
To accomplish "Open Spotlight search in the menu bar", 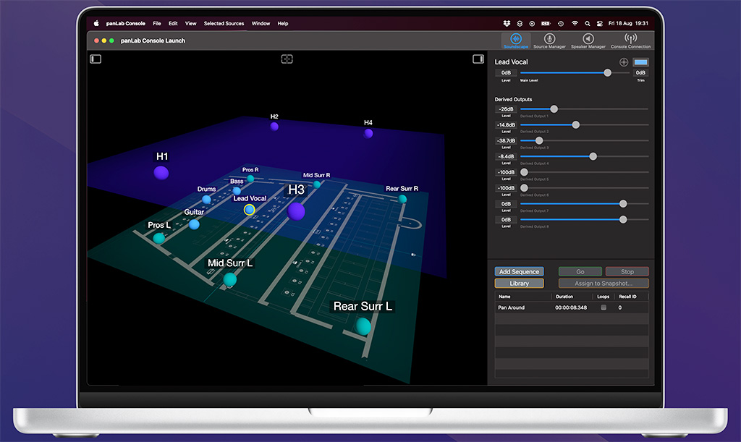I will click(x=588, y=23).
